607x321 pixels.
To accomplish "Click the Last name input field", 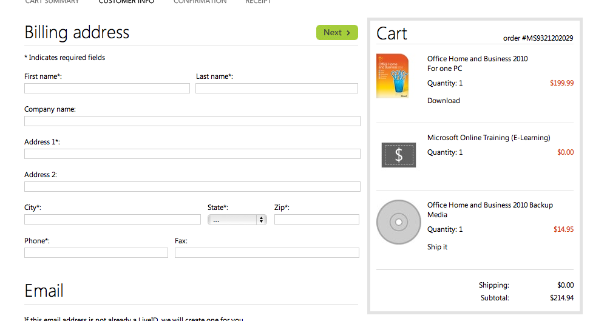I will tap(276, 88).
